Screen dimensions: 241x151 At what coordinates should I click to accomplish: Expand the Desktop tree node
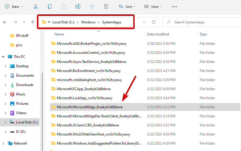click(x=5, y=66)
